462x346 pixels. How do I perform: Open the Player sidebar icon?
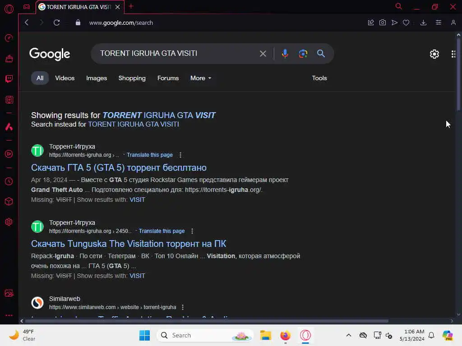point(9,154)
